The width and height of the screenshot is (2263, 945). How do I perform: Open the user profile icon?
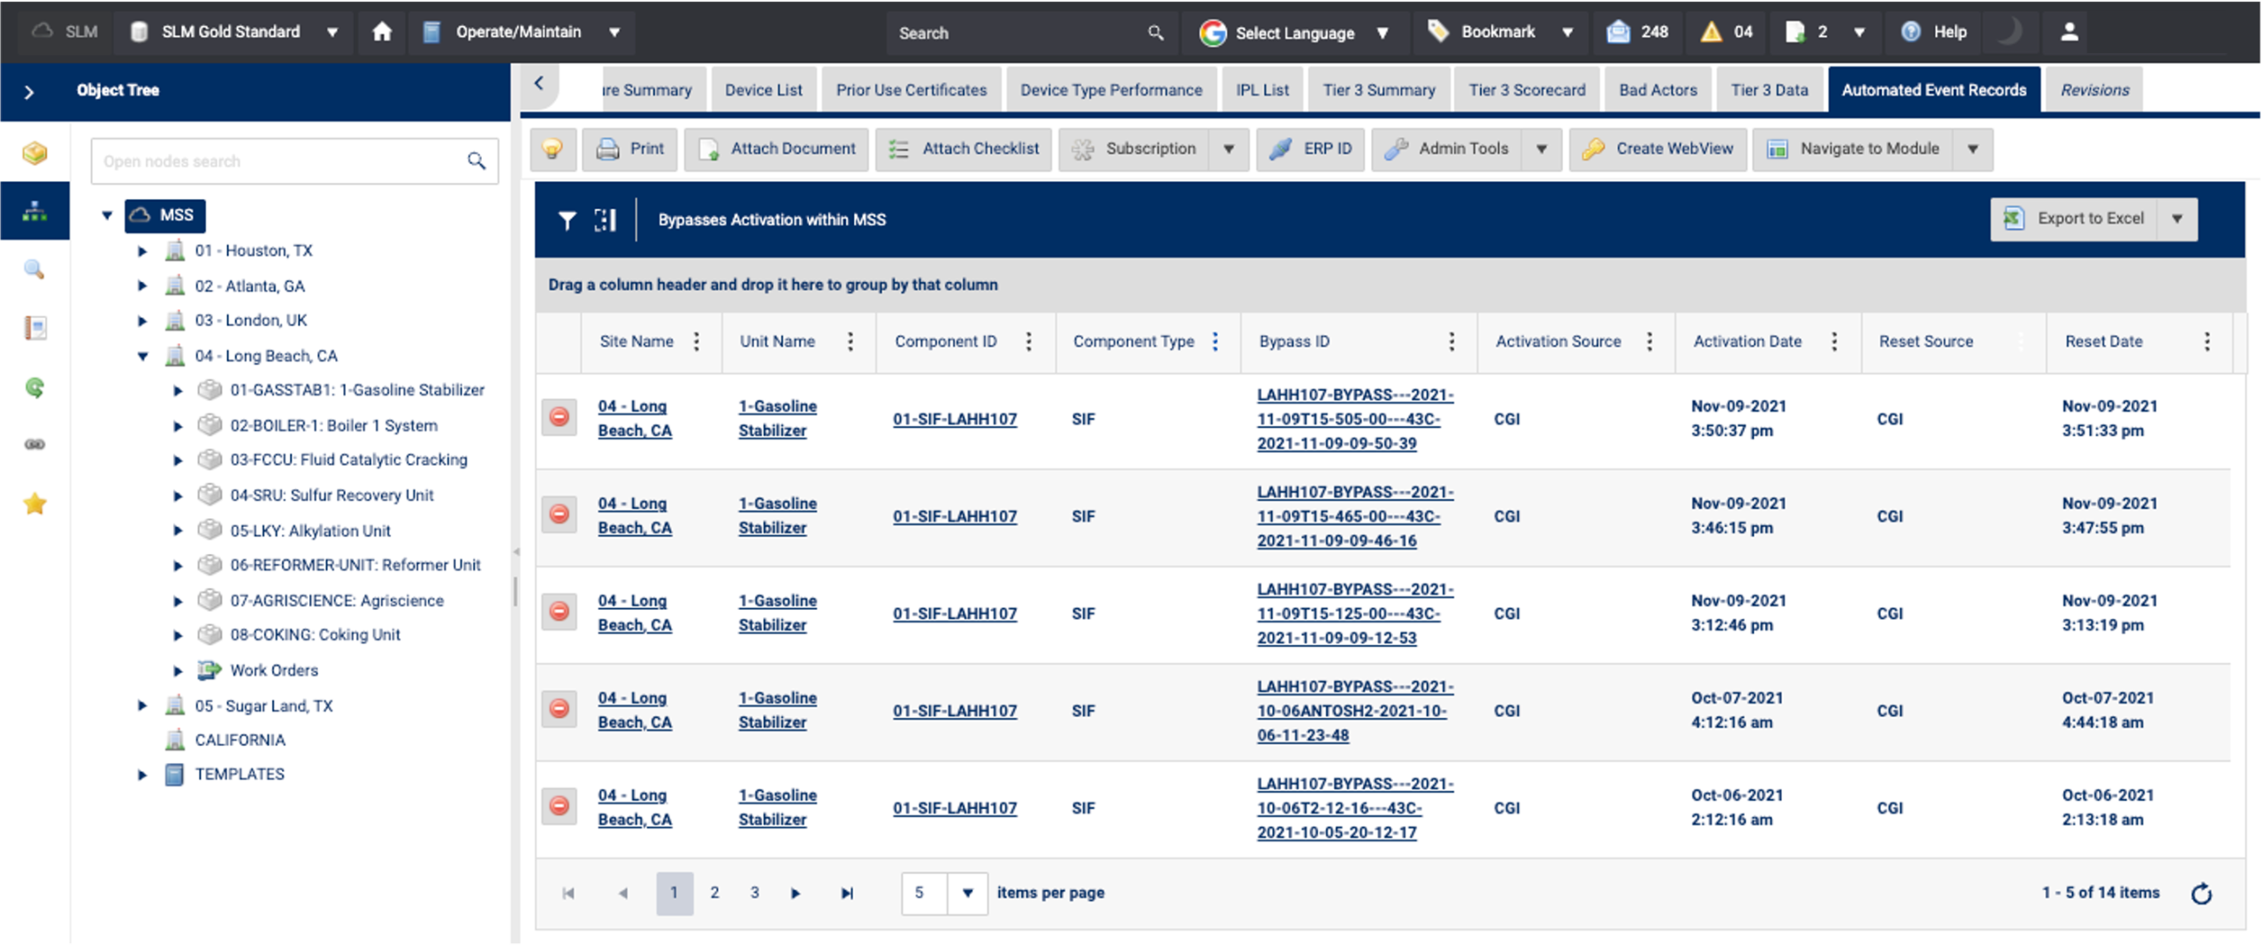tap(2069, 32)
